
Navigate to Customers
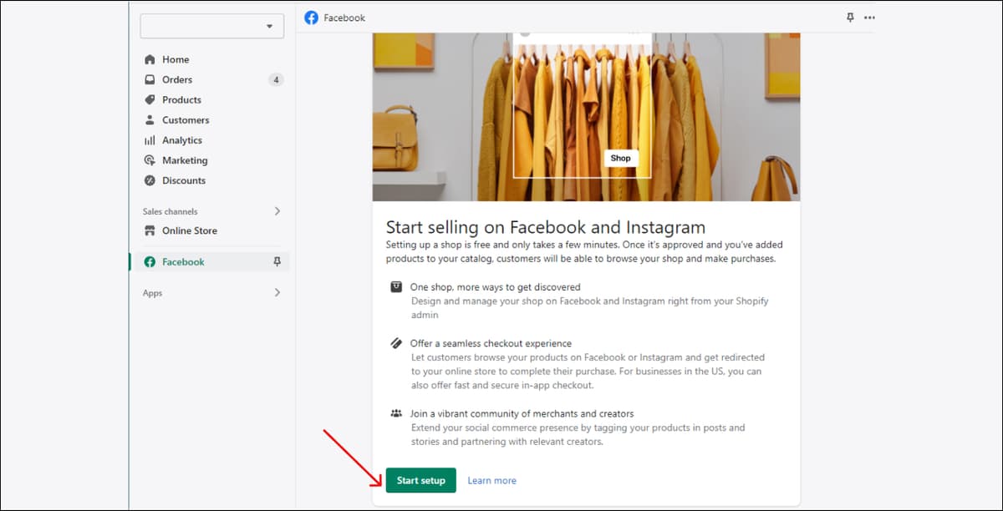click(186, 119)
